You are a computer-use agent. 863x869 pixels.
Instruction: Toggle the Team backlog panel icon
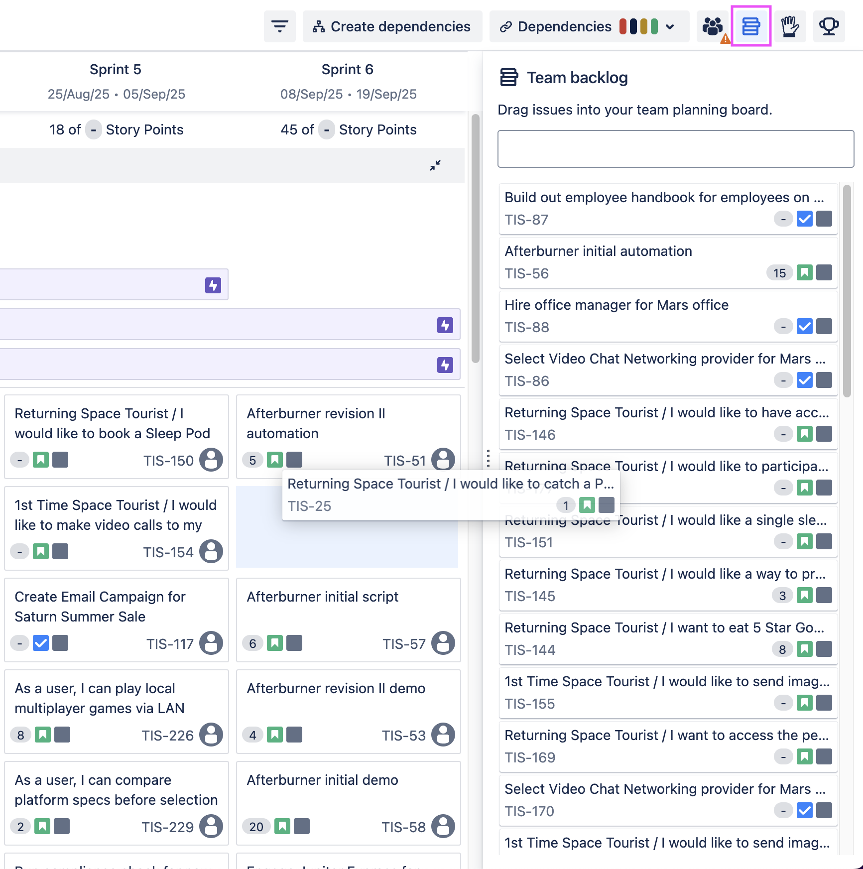(x=750, y=26)
